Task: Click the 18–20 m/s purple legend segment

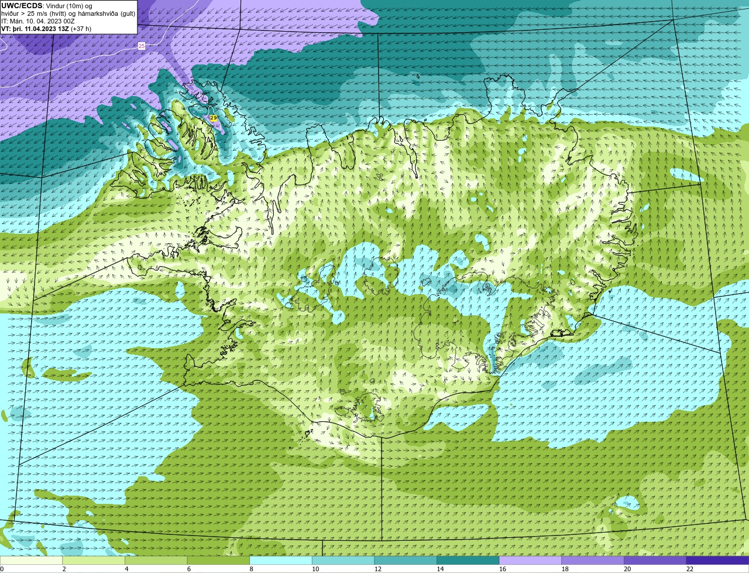Action: point(593,560)
